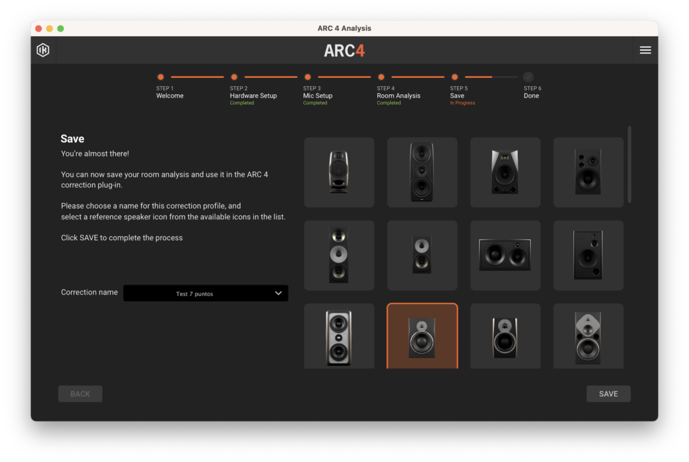
Task: Click the Correction name field 'Test 7 puntos'
Action: point(195,293)
